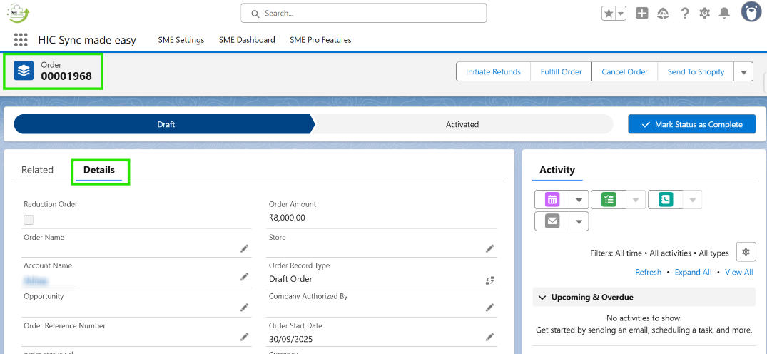The width and height of the screenshot is (767, 354).
Task: Open the Salesforce guidance center icon
Action: coord(663,14)
